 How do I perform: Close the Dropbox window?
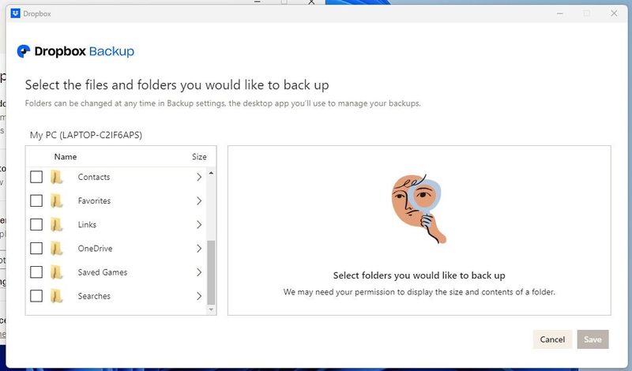tap(614, 13)
